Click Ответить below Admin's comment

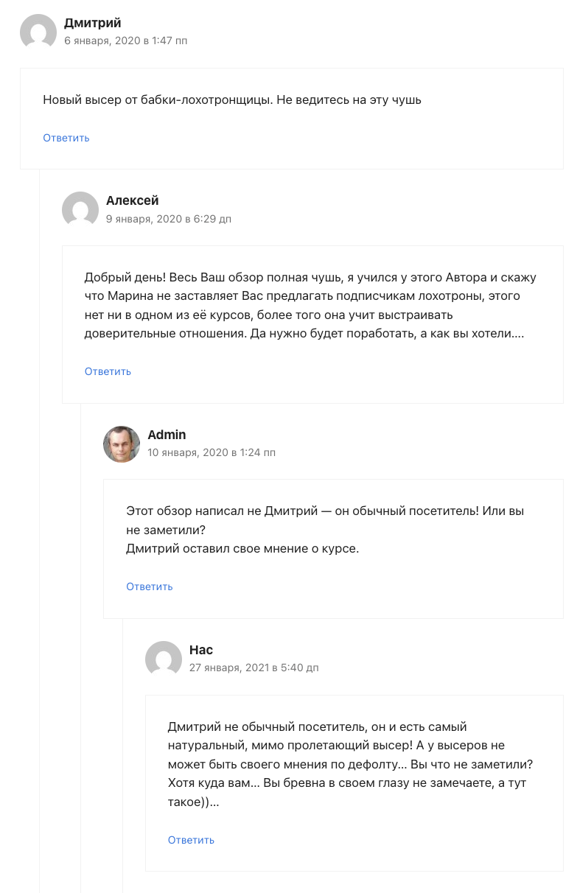(x=150, y=586)
